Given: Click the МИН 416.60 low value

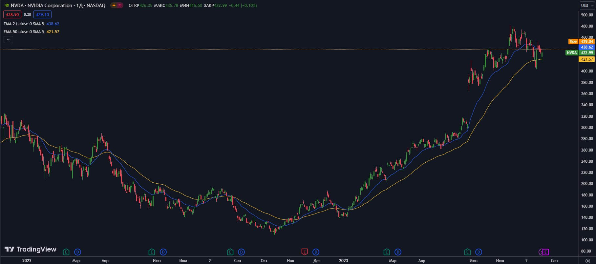Looking at the screenshot, I should point(191,6).
